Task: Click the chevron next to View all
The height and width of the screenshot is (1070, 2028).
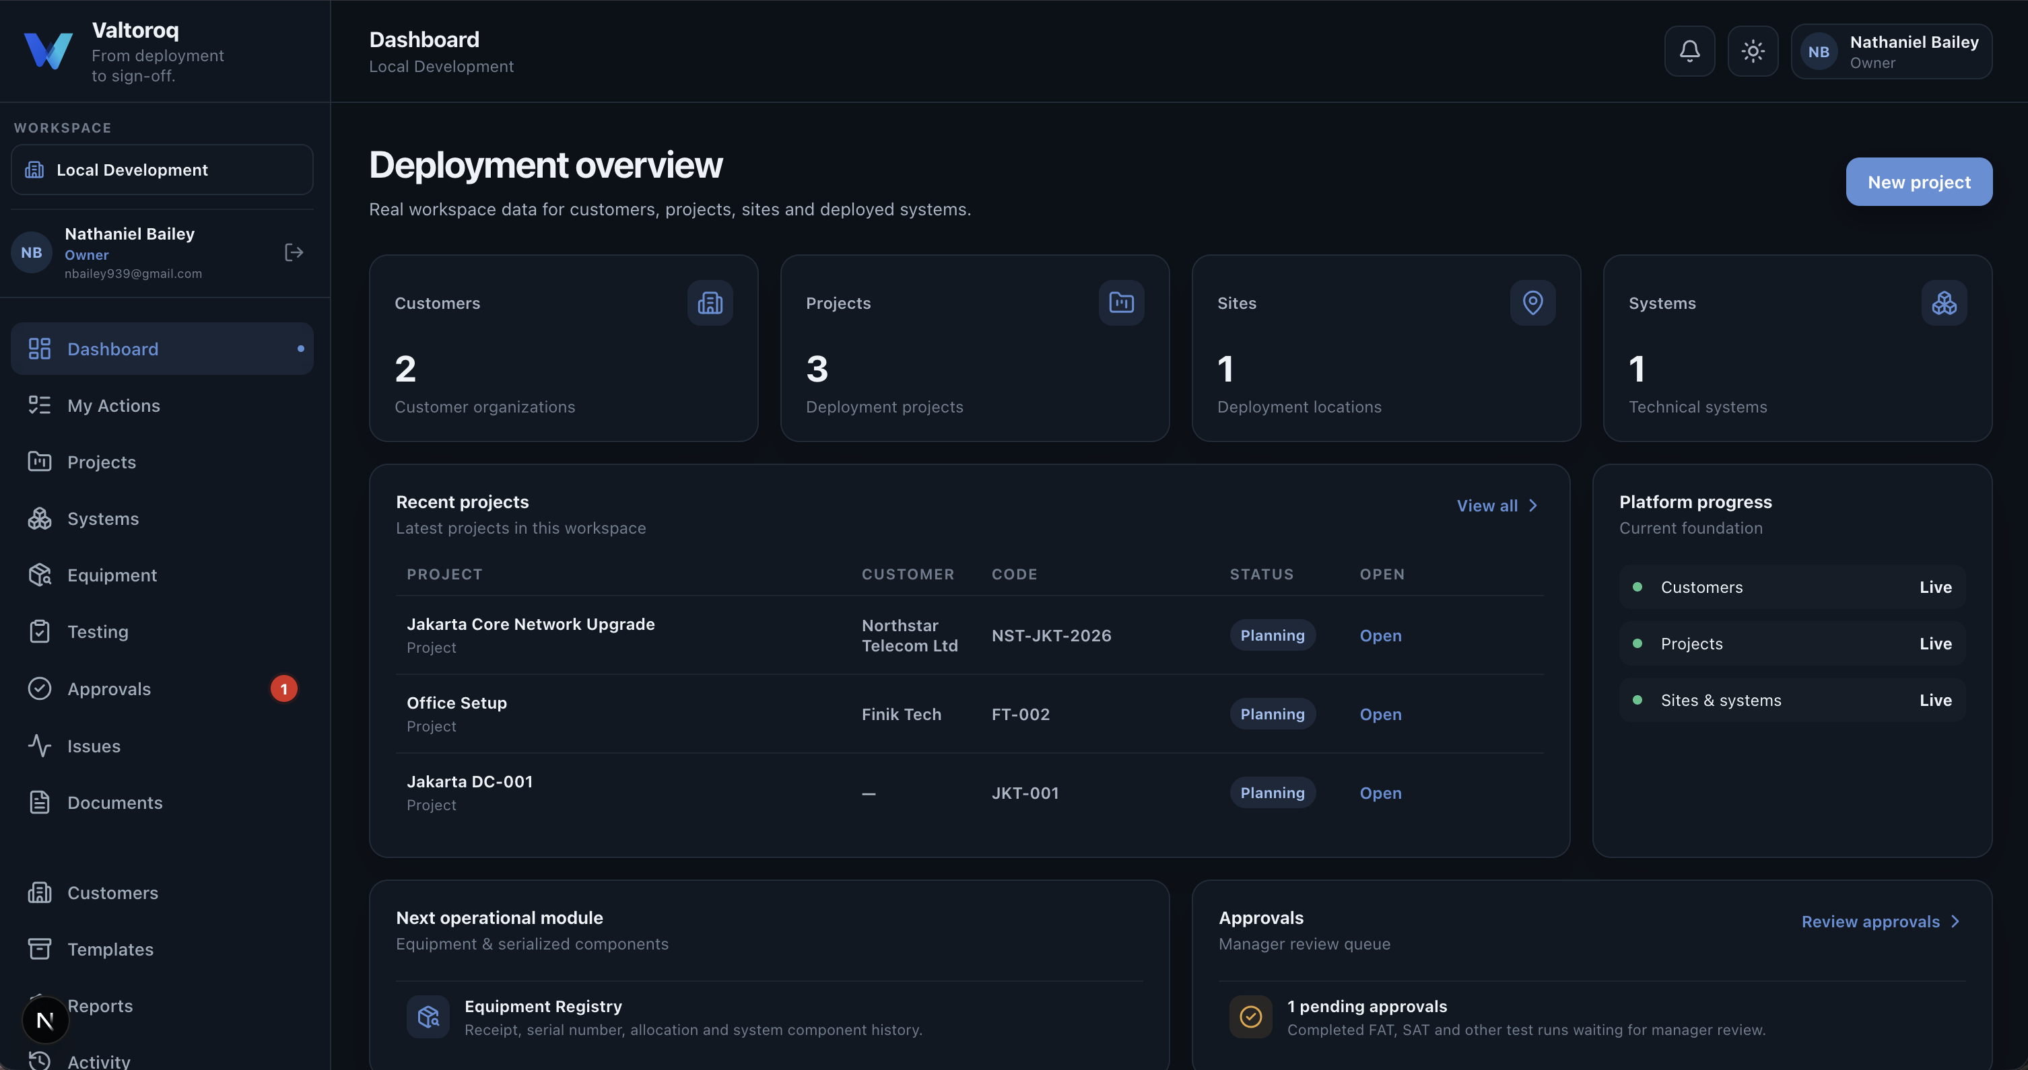Action: pos(1533,506)
